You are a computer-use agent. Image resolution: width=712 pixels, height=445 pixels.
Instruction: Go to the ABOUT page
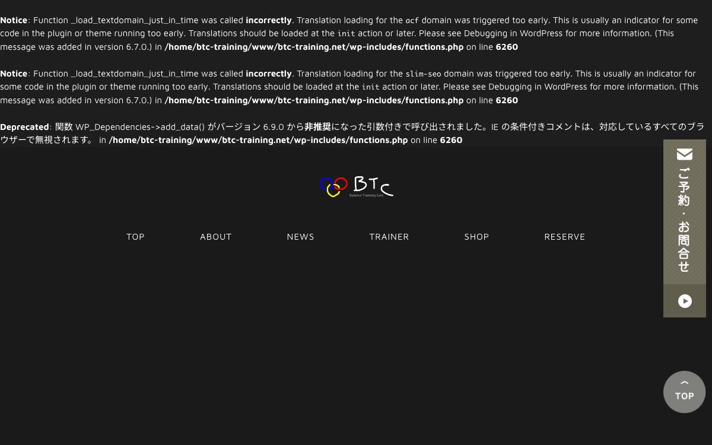(216, 237)
